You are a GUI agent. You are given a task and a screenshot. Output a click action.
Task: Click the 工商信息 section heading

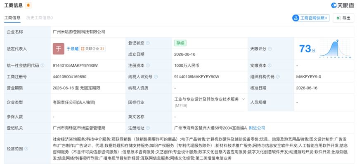point(14,5)
